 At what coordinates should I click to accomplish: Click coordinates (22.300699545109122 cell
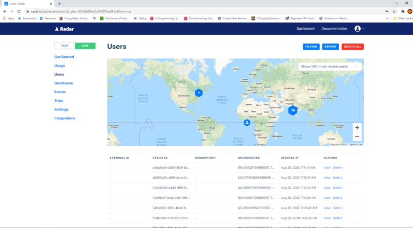click(256, 208)
